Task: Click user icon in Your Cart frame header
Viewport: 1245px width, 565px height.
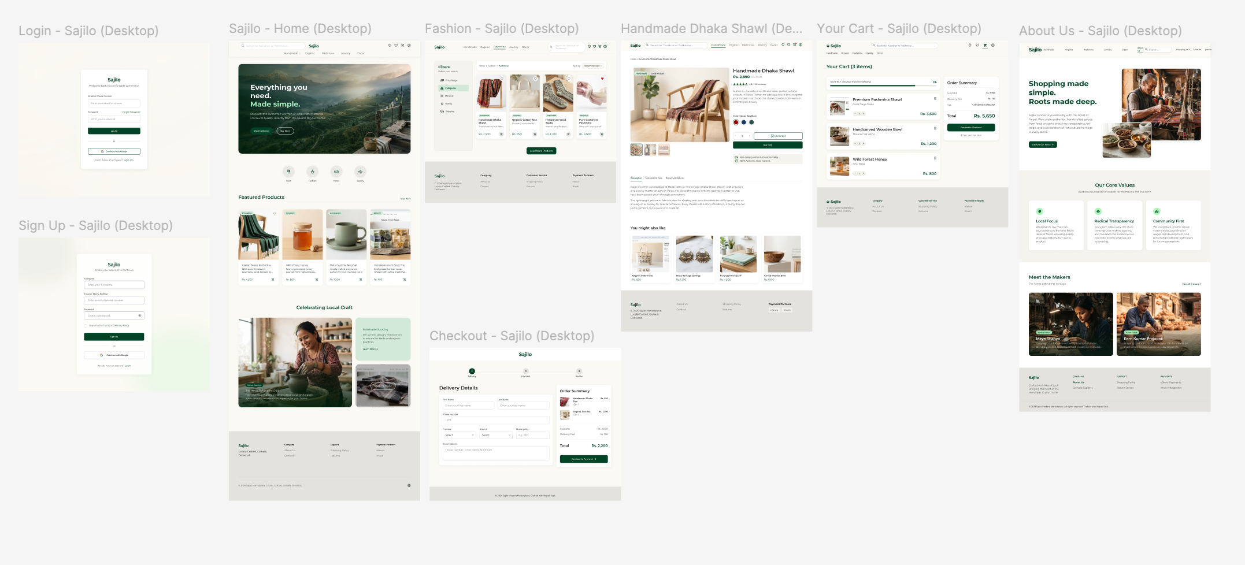Action: pos(993,45)
